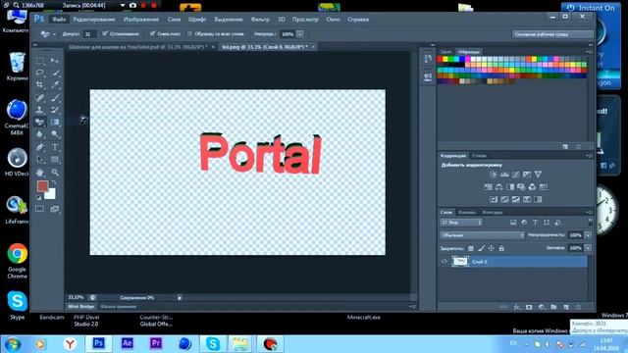Select the Brush tool
Image resolution: width=628 pixels, height=353 pixels.
pyautogui.click(x=55, y=98)
